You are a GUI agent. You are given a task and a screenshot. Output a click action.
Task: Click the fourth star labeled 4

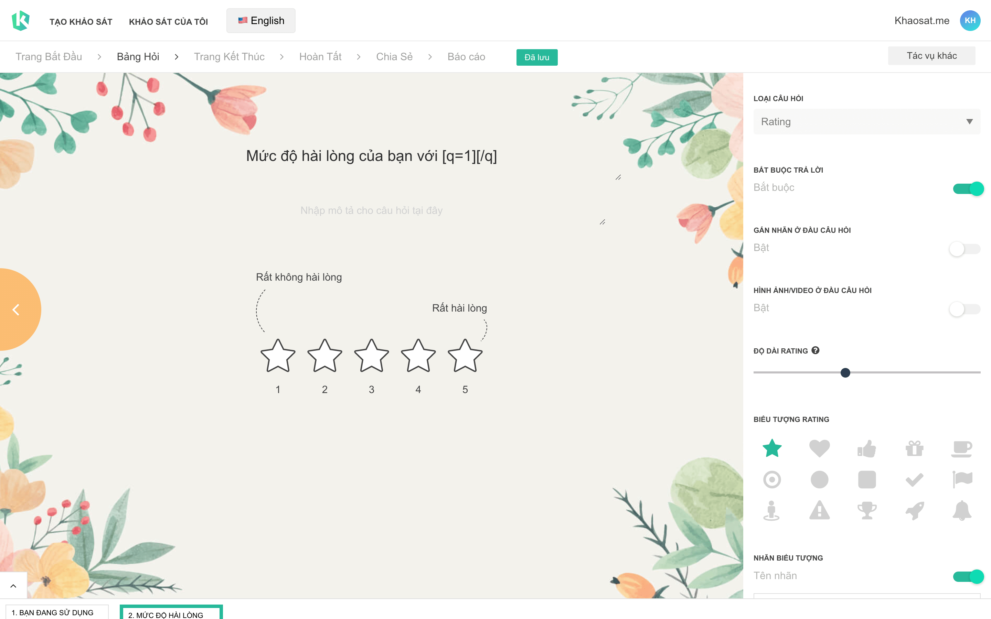point(418,356)
